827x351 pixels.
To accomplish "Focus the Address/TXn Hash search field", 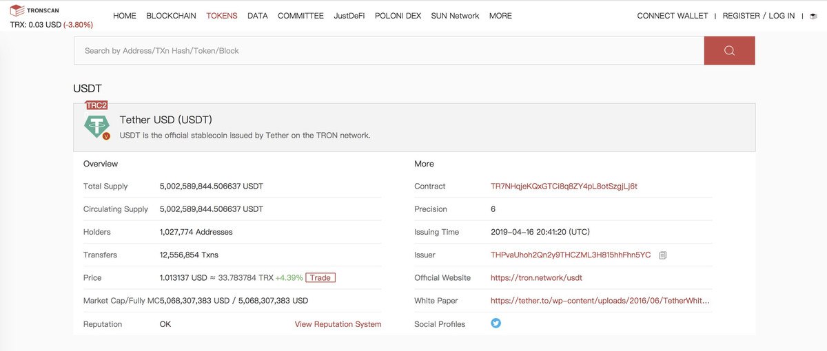I will pyautogui.click(x=389, y=50).
